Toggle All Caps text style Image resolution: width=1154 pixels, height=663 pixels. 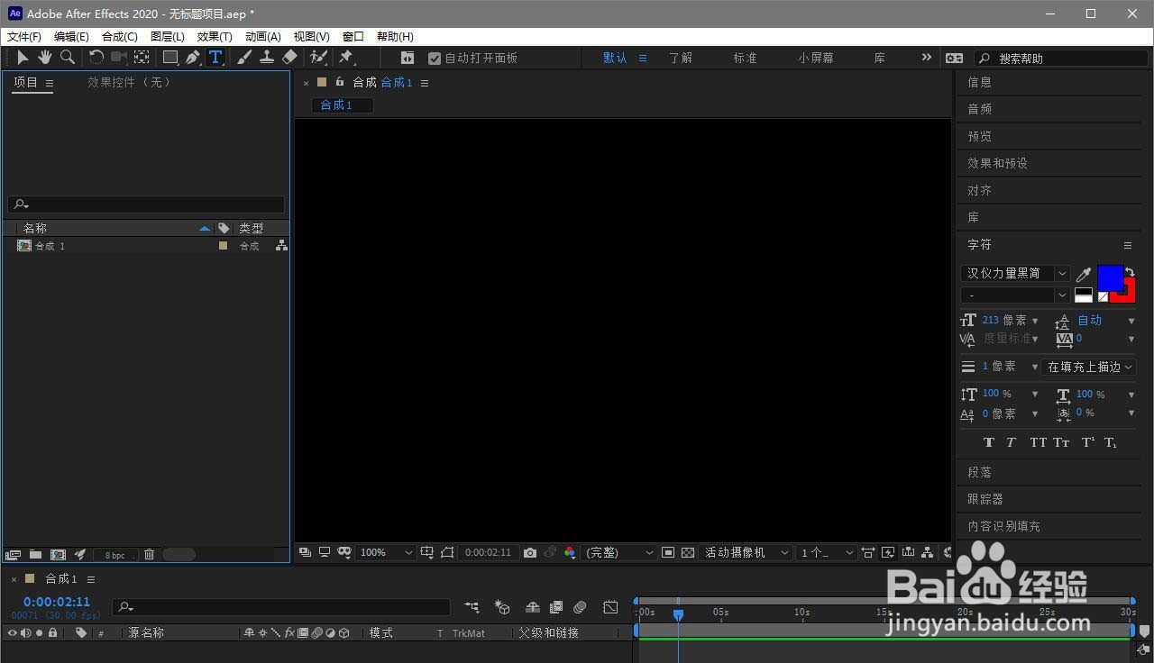click(1039, 442)
